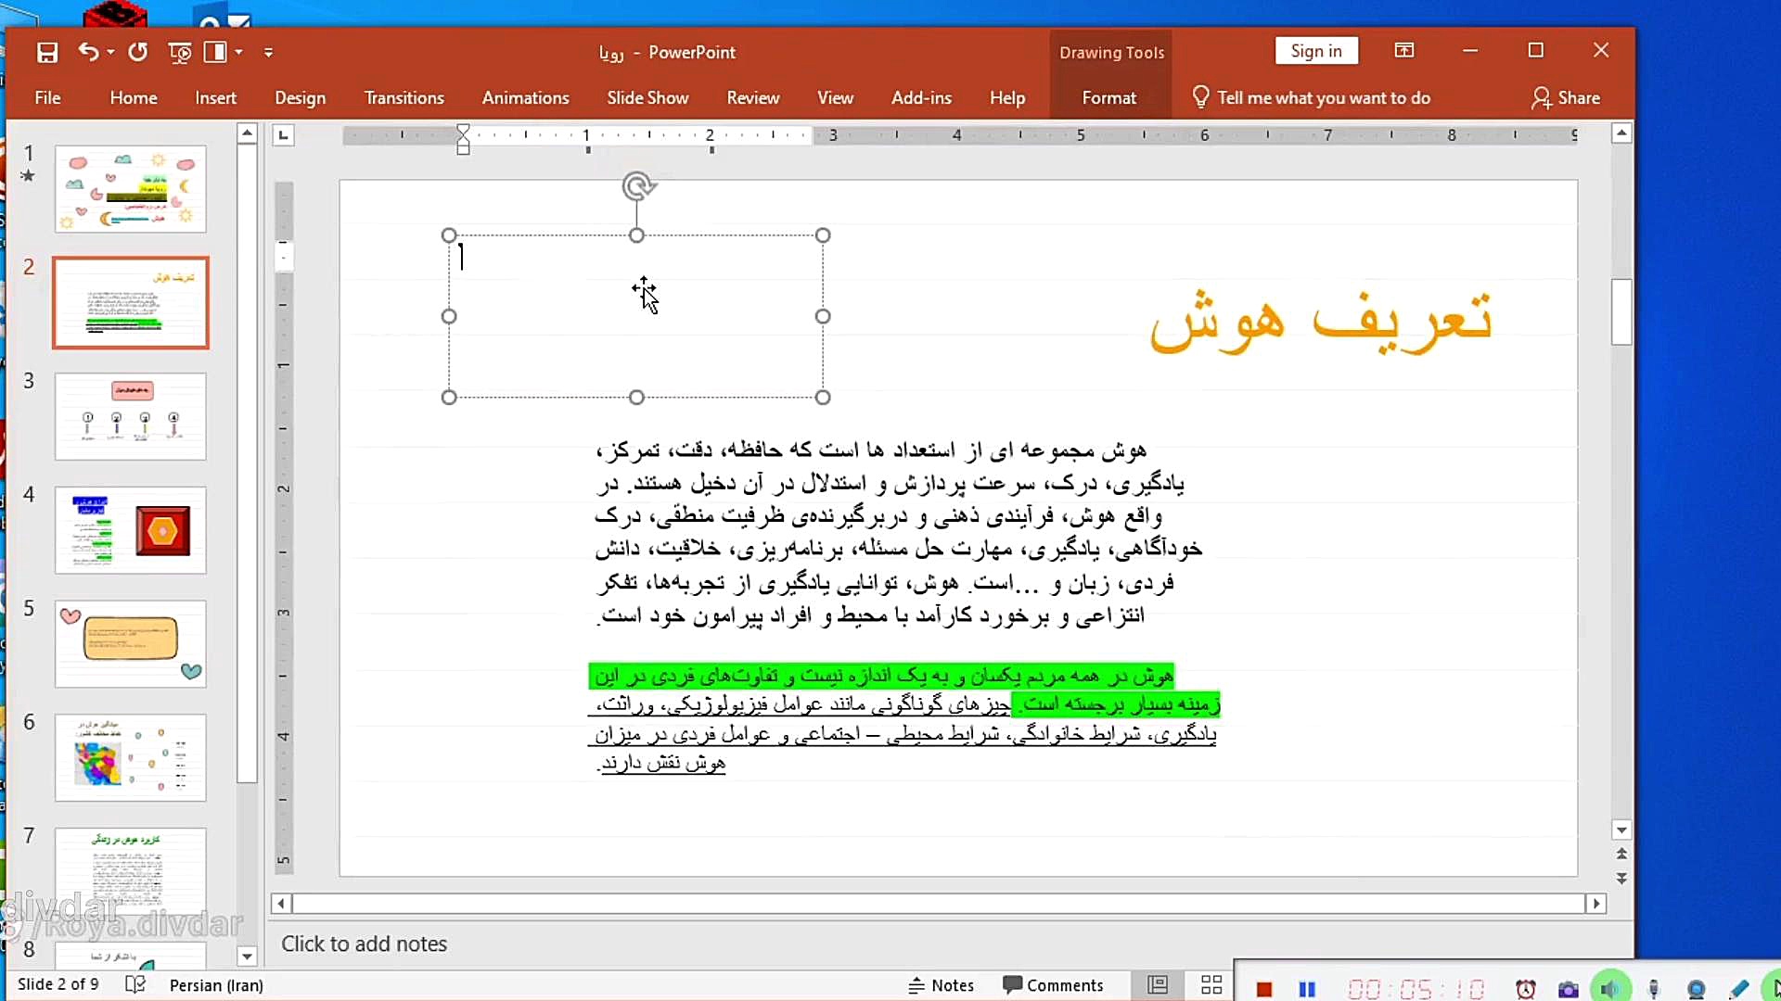Viewport: 1781px width, 1001px height.
Task: Click the vertical scrollbar down arrow
Action: coord(1621,830)
